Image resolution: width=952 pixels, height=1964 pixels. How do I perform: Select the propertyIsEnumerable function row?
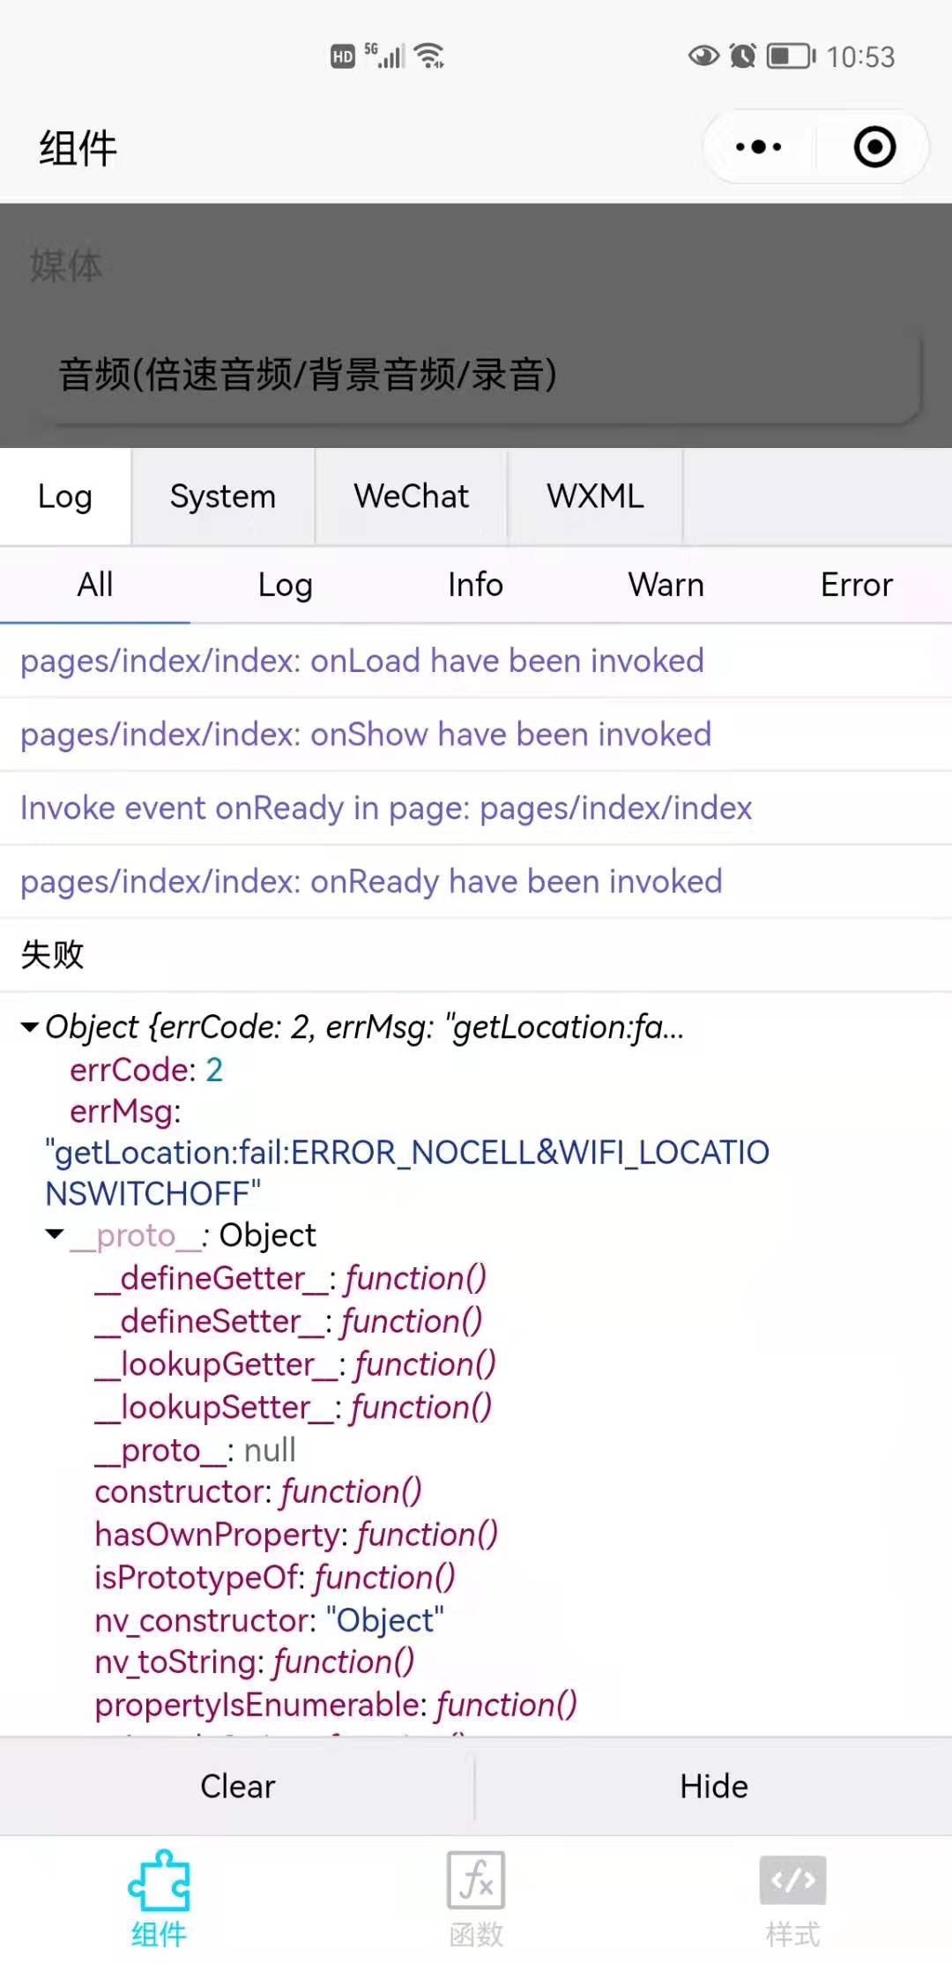[x=336, y=1705]
